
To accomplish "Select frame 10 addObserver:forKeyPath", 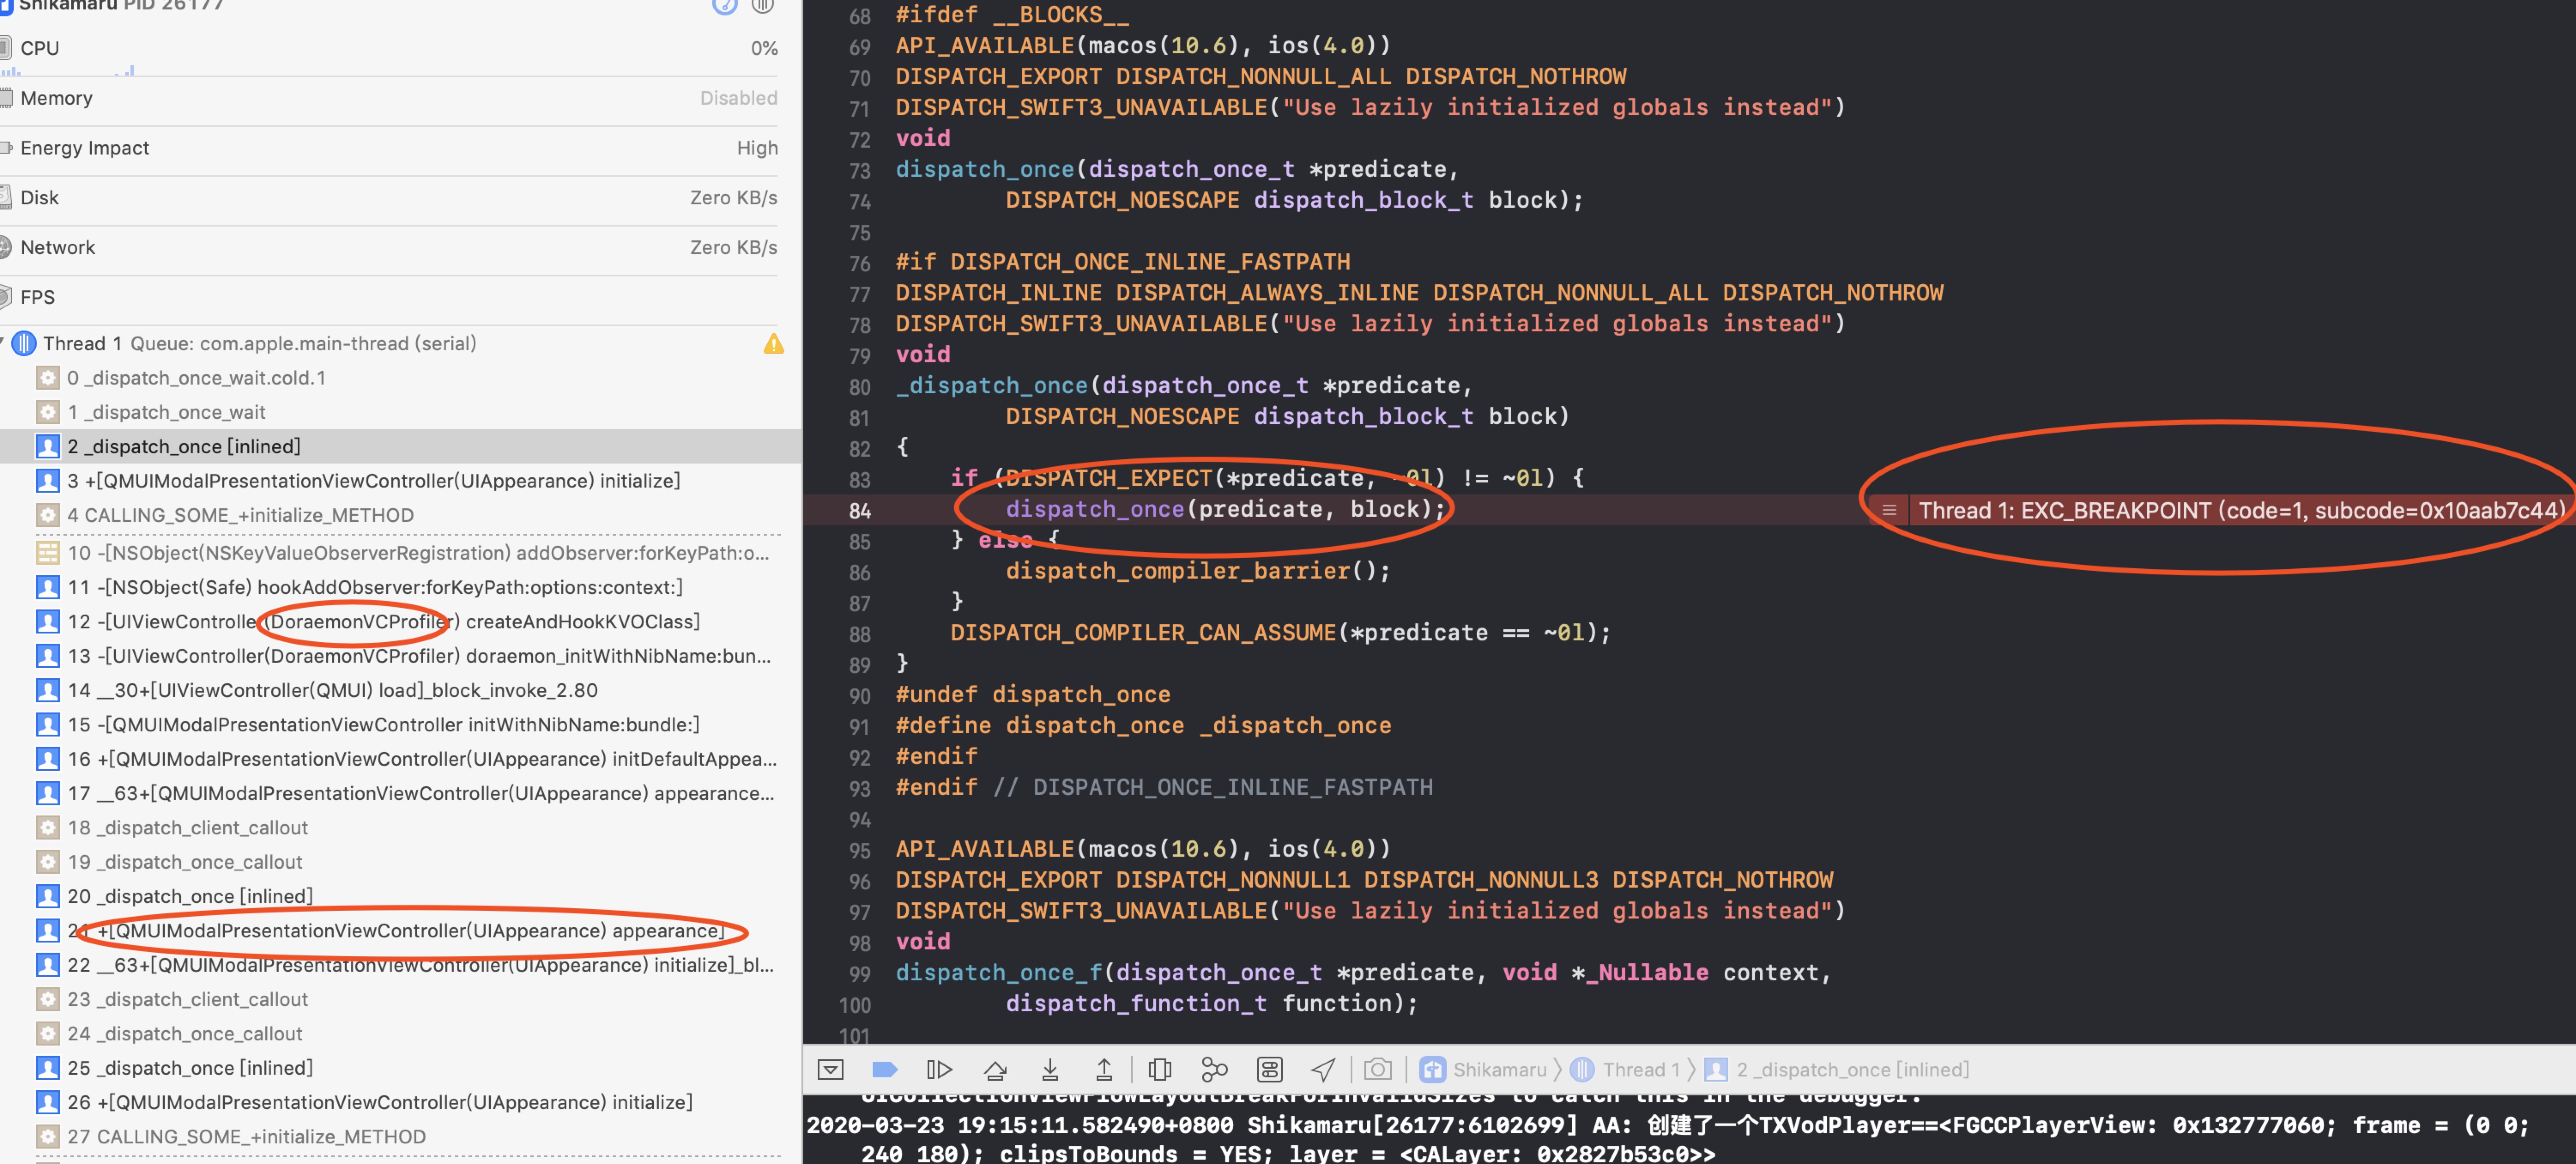I will [x=400, y=553].
